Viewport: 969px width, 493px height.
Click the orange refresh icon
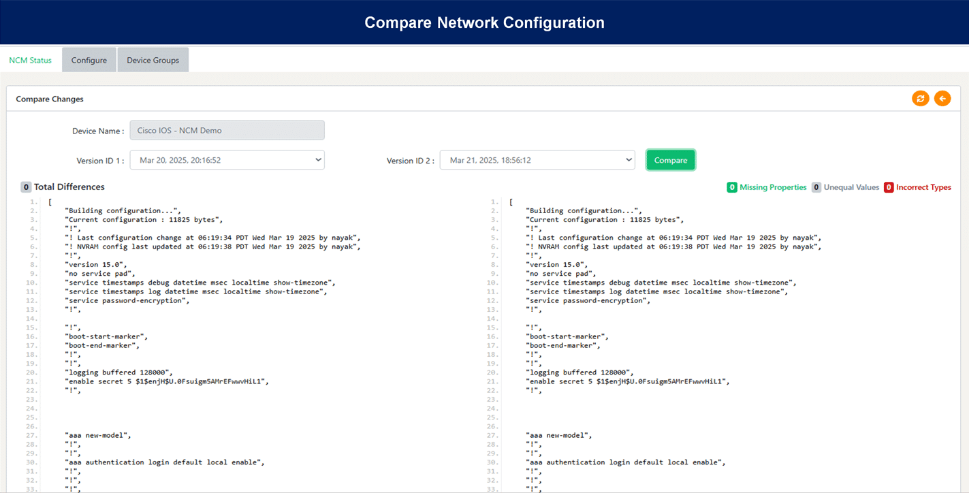tap(920, 99)
